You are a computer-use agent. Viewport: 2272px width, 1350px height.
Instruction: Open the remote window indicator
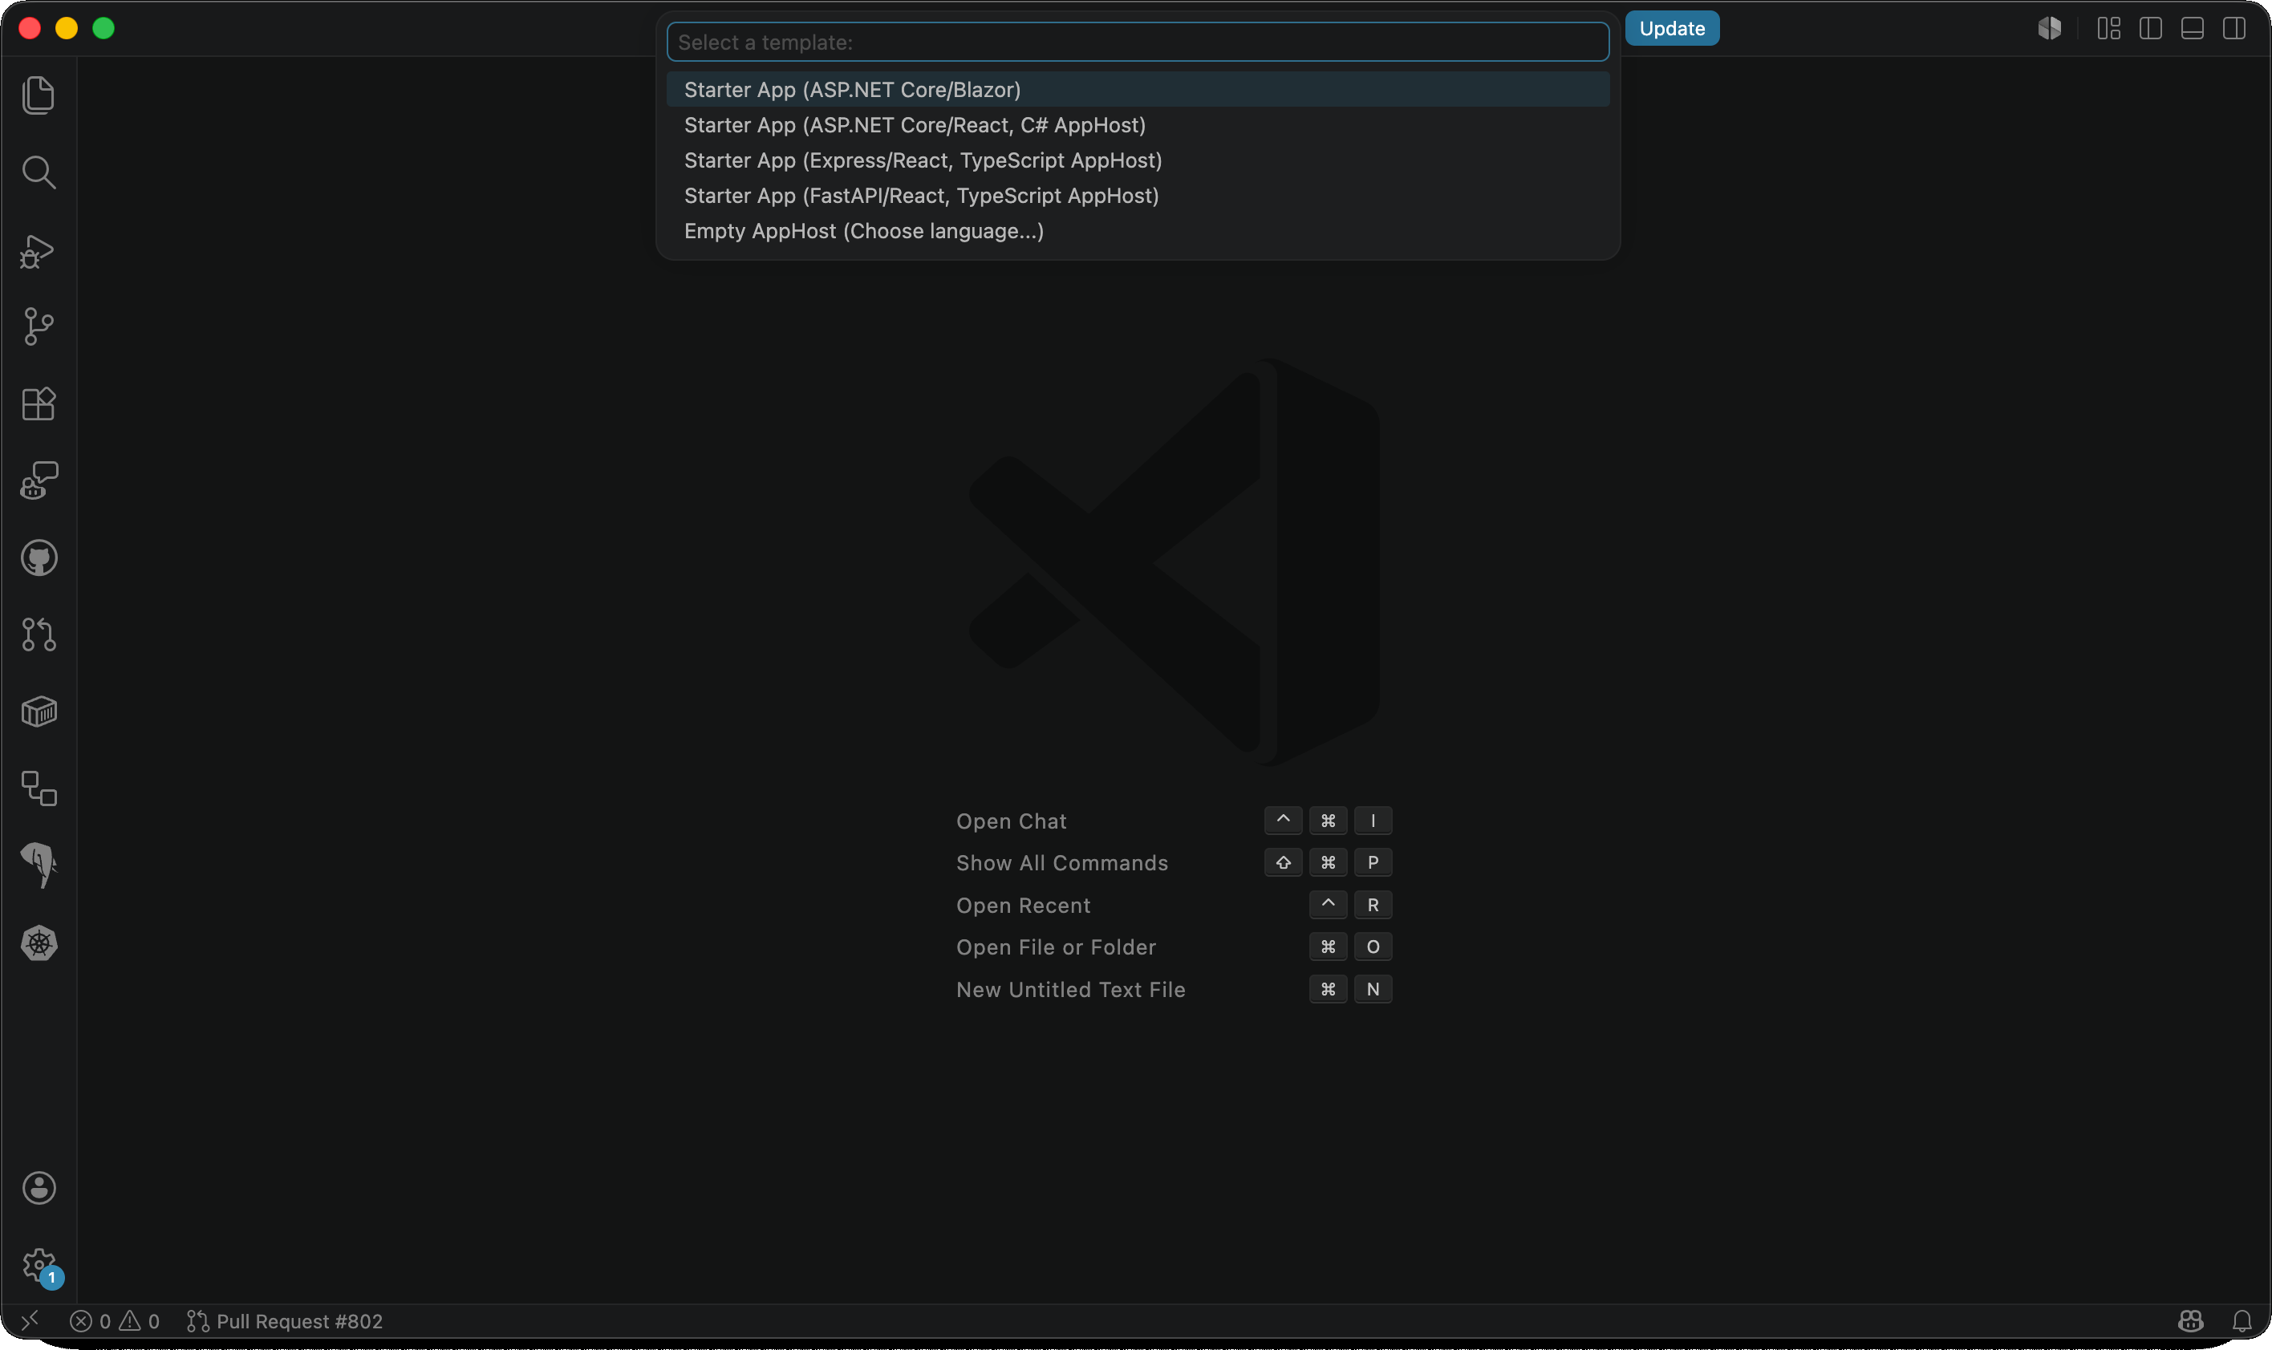30,1321
